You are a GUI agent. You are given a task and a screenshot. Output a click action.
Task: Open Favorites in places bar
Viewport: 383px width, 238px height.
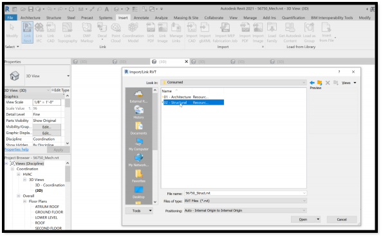coord(138,176)
